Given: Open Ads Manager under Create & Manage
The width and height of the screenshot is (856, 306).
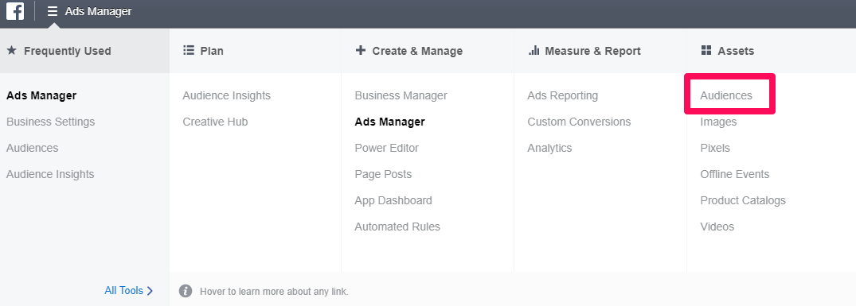Looking at the screenshot, I should pos(390,122).
